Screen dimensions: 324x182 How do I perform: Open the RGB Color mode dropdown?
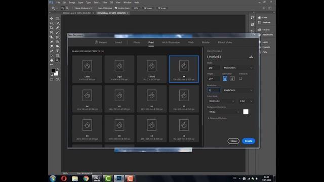(x=221, y=101)
